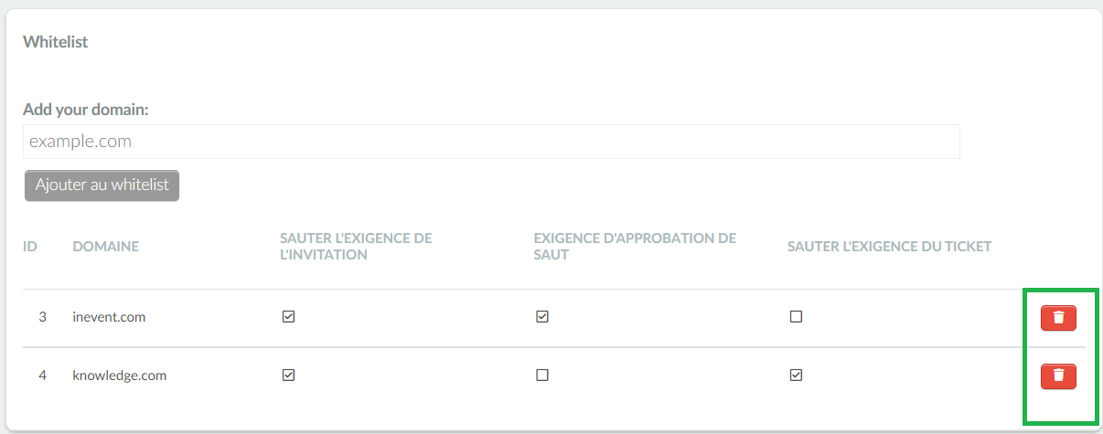Uncheck invitation requirement skip for inevent.com
This screenshot has height=434, width=1103.
tap(288, 317)
